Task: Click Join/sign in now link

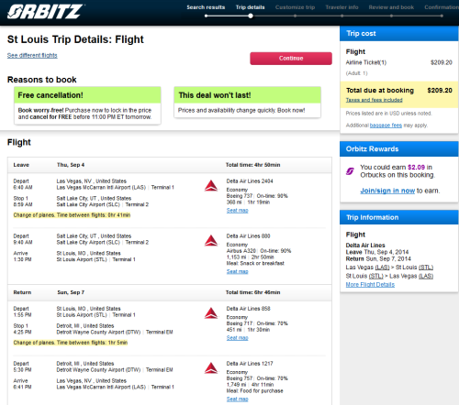Action: (387, 191)
